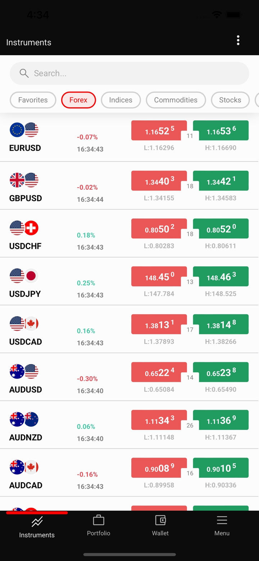Select the Forex filter chip

[x=78, y=100]
